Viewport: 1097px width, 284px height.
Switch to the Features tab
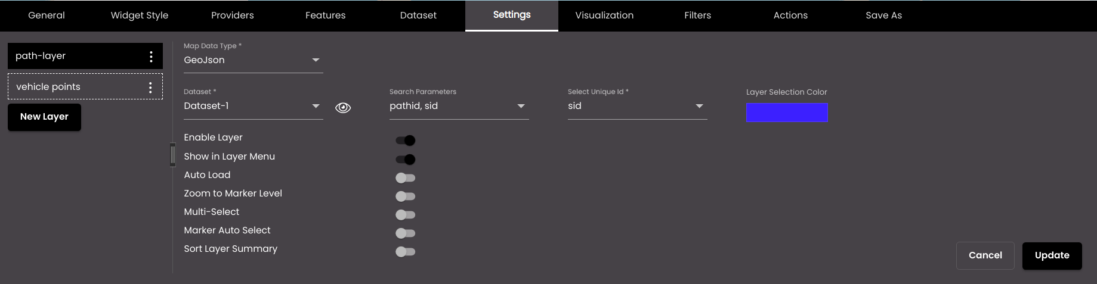tap(326, 15)
